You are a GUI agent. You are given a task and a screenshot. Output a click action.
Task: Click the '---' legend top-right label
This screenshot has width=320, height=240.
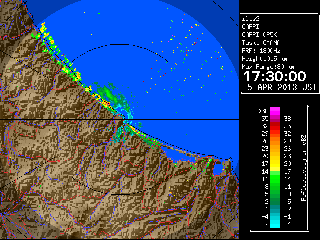286,111
